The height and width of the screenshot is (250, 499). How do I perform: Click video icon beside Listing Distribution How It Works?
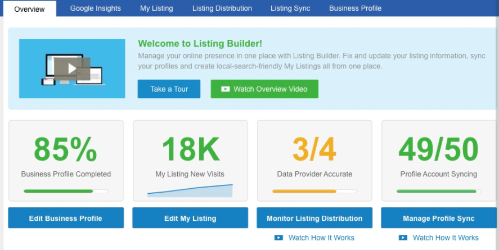point(278,238)
